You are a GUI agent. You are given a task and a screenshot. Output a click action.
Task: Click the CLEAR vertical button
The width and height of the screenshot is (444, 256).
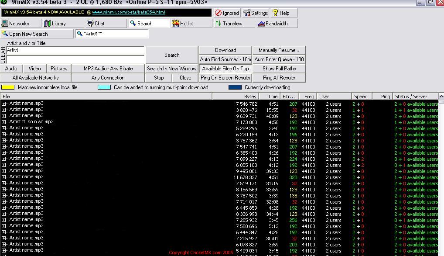3,55
